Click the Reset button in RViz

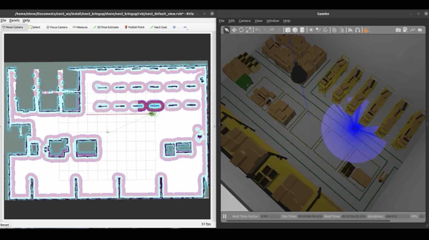(x=4, y=225)
